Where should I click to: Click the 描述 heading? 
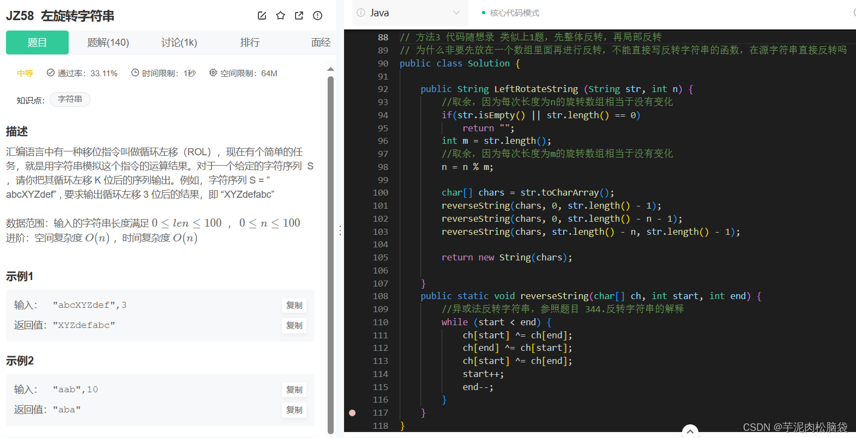17,131
